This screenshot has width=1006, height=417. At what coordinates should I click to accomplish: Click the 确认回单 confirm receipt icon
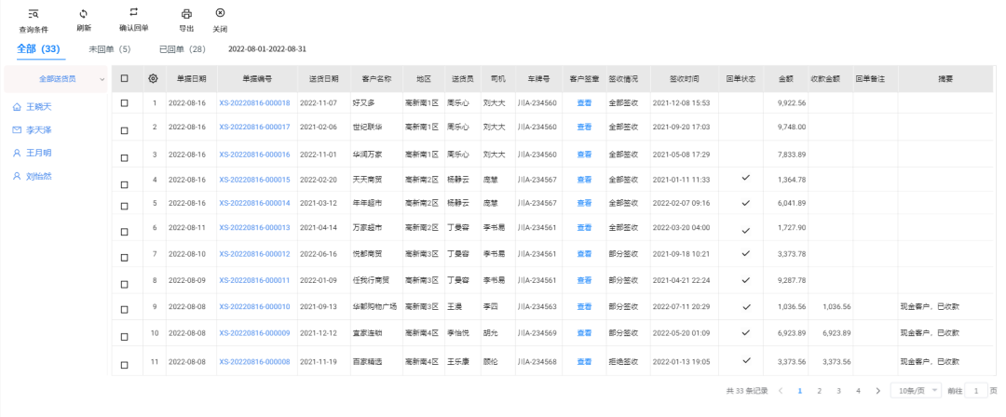(x=134, y=12)
